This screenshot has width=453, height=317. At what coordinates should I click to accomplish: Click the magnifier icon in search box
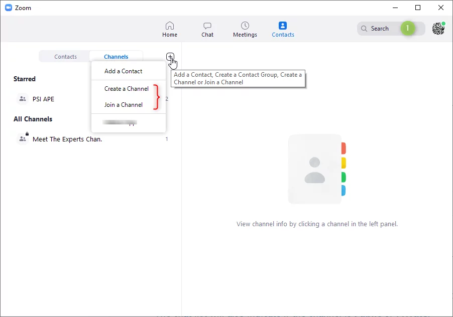tap(364, 29)
